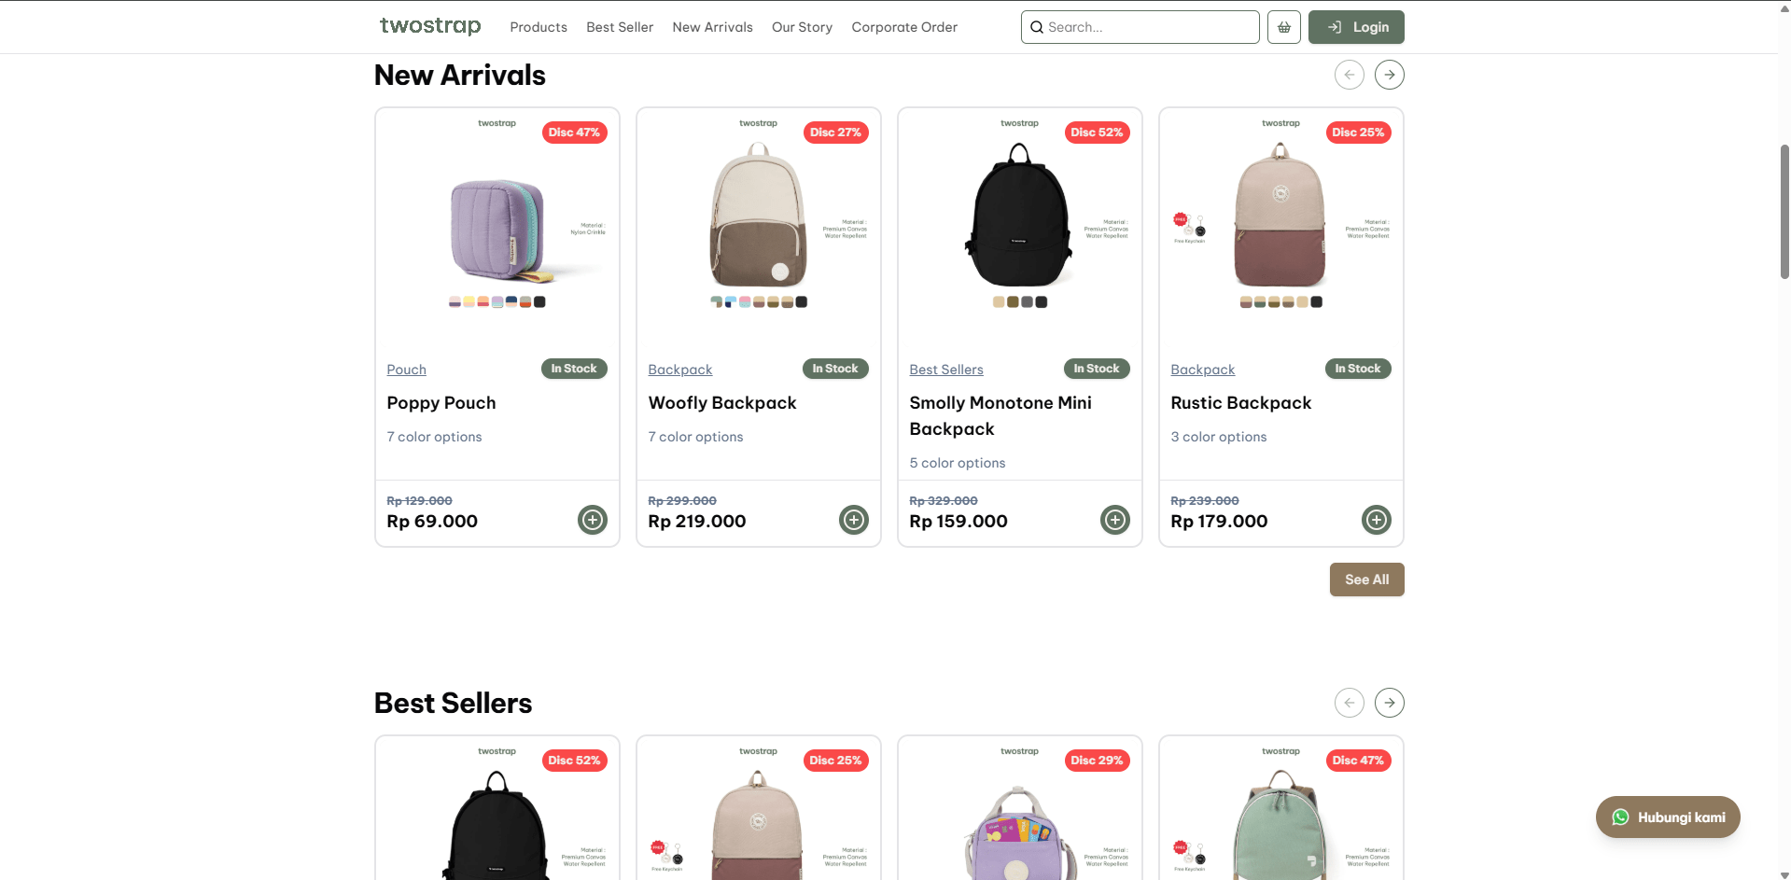Add Smolly Monotone Mini Backpack plus icon
This screenshot has height=880, width=1791.
(1114, 520)
